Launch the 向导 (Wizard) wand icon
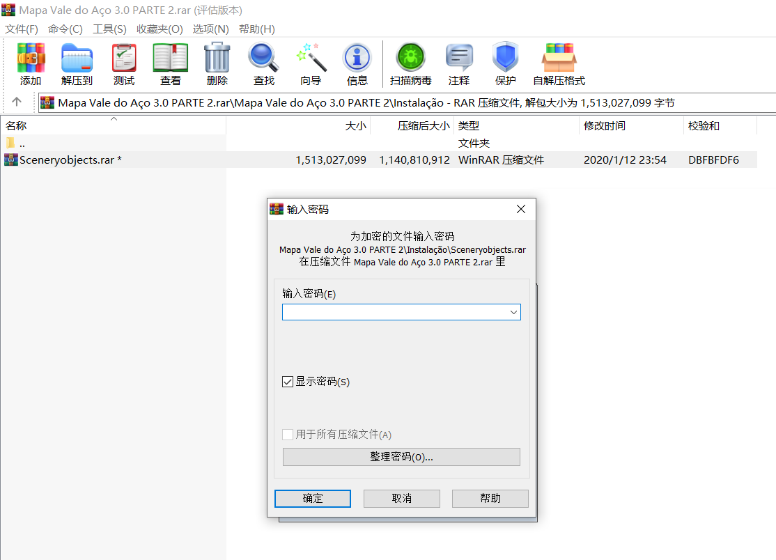The width and height of the screenshot is (776, 560). 311,57
